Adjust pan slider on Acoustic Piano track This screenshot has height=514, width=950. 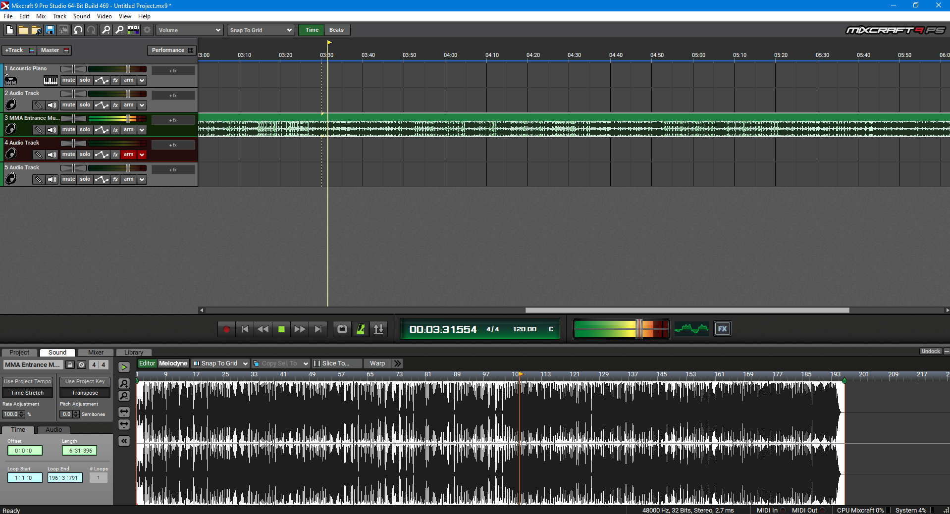click(73, 69)
